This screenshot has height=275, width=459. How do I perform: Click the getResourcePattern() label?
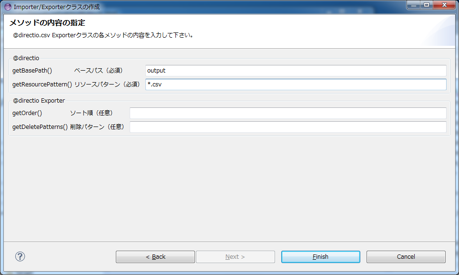pos(42,85)
